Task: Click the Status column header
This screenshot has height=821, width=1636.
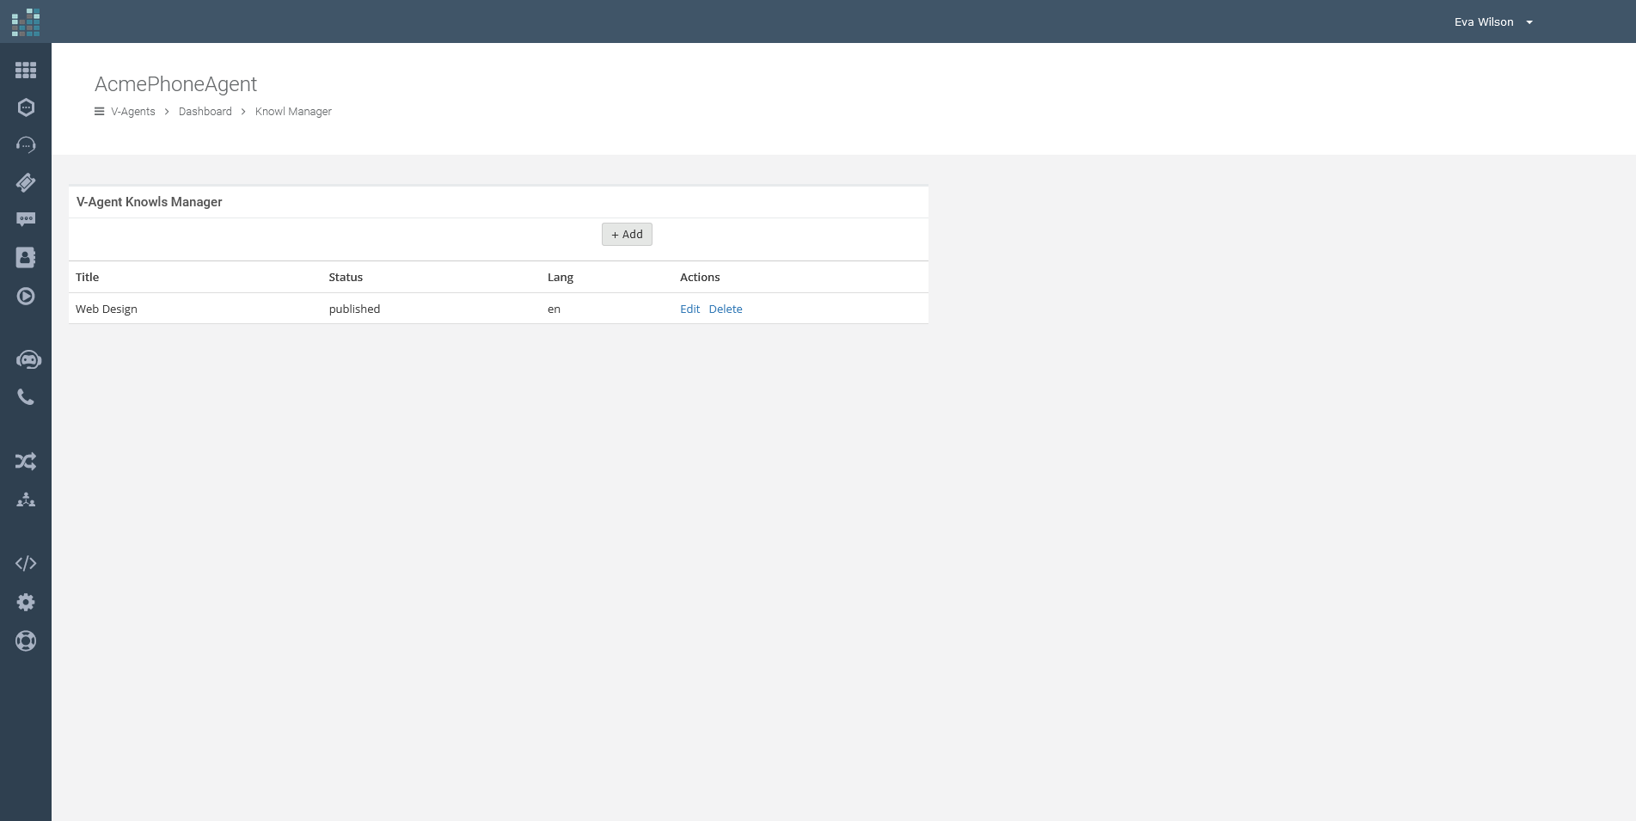Action: click(x=346, y=277)
